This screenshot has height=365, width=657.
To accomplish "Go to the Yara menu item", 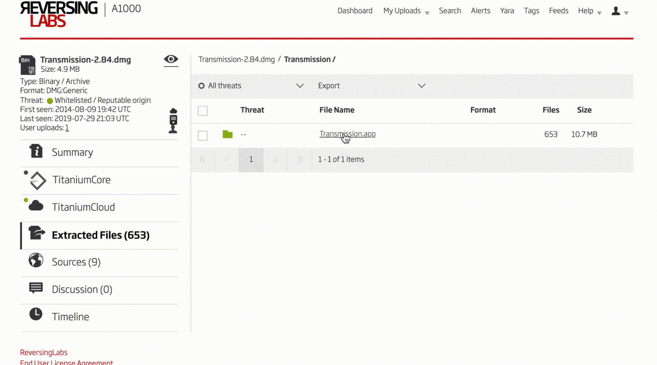I will pos(507,11).
